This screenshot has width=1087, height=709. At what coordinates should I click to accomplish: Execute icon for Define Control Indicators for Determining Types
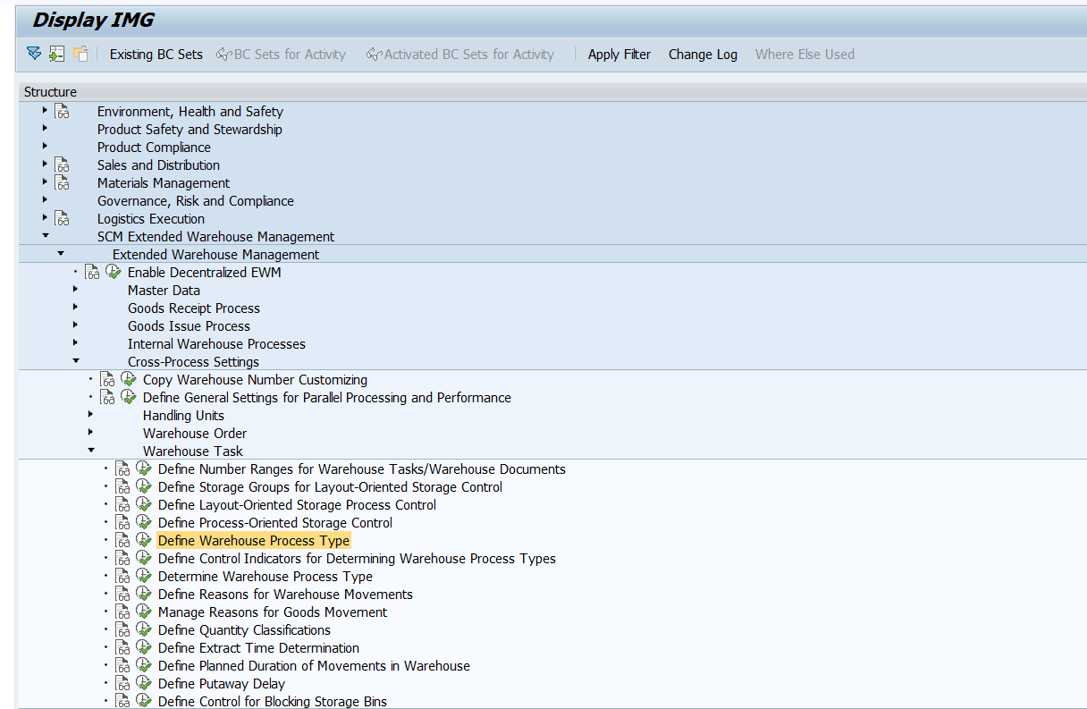pos(143,558)
